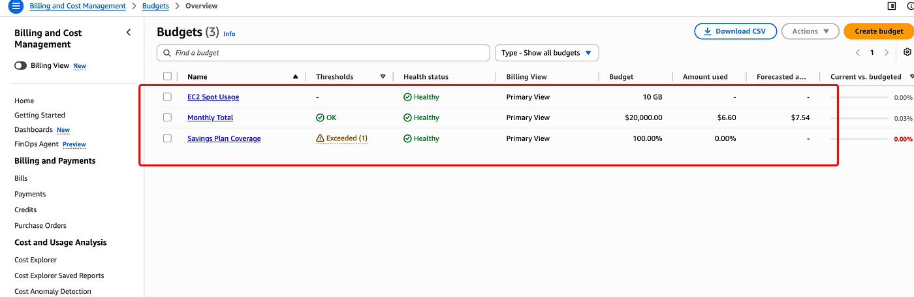Open the hamburger navigation menu icon
The width and height of the screenshot is (914, 297).
pos(16,6)
